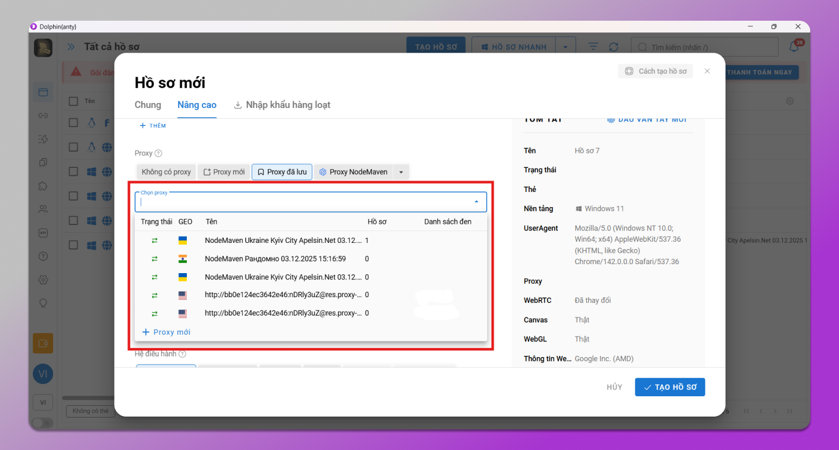Click the refresh profiles icon
The height and width of the screenshot is (450, 839).
pyautogui.click(x=614, y=47)
